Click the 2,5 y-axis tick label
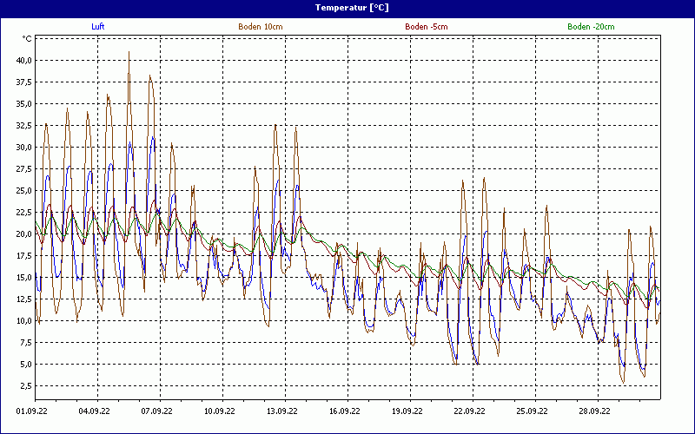The image size is (695, 434). 25,386
